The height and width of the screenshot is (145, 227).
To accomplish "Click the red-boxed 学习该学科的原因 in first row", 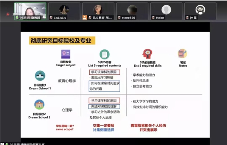I will point(104,72).
